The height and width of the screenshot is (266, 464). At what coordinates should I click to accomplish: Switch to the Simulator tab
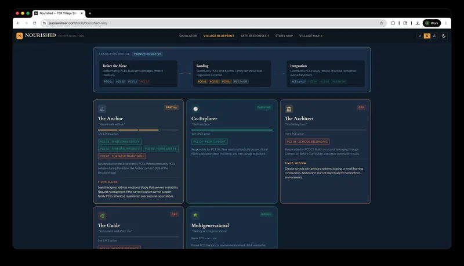pos(188,36)
